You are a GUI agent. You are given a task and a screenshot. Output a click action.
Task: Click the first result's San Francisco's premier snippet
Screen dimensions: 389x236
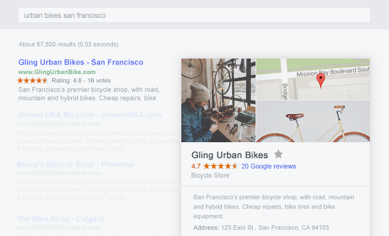pyautogui.click(x=89, y=94)
